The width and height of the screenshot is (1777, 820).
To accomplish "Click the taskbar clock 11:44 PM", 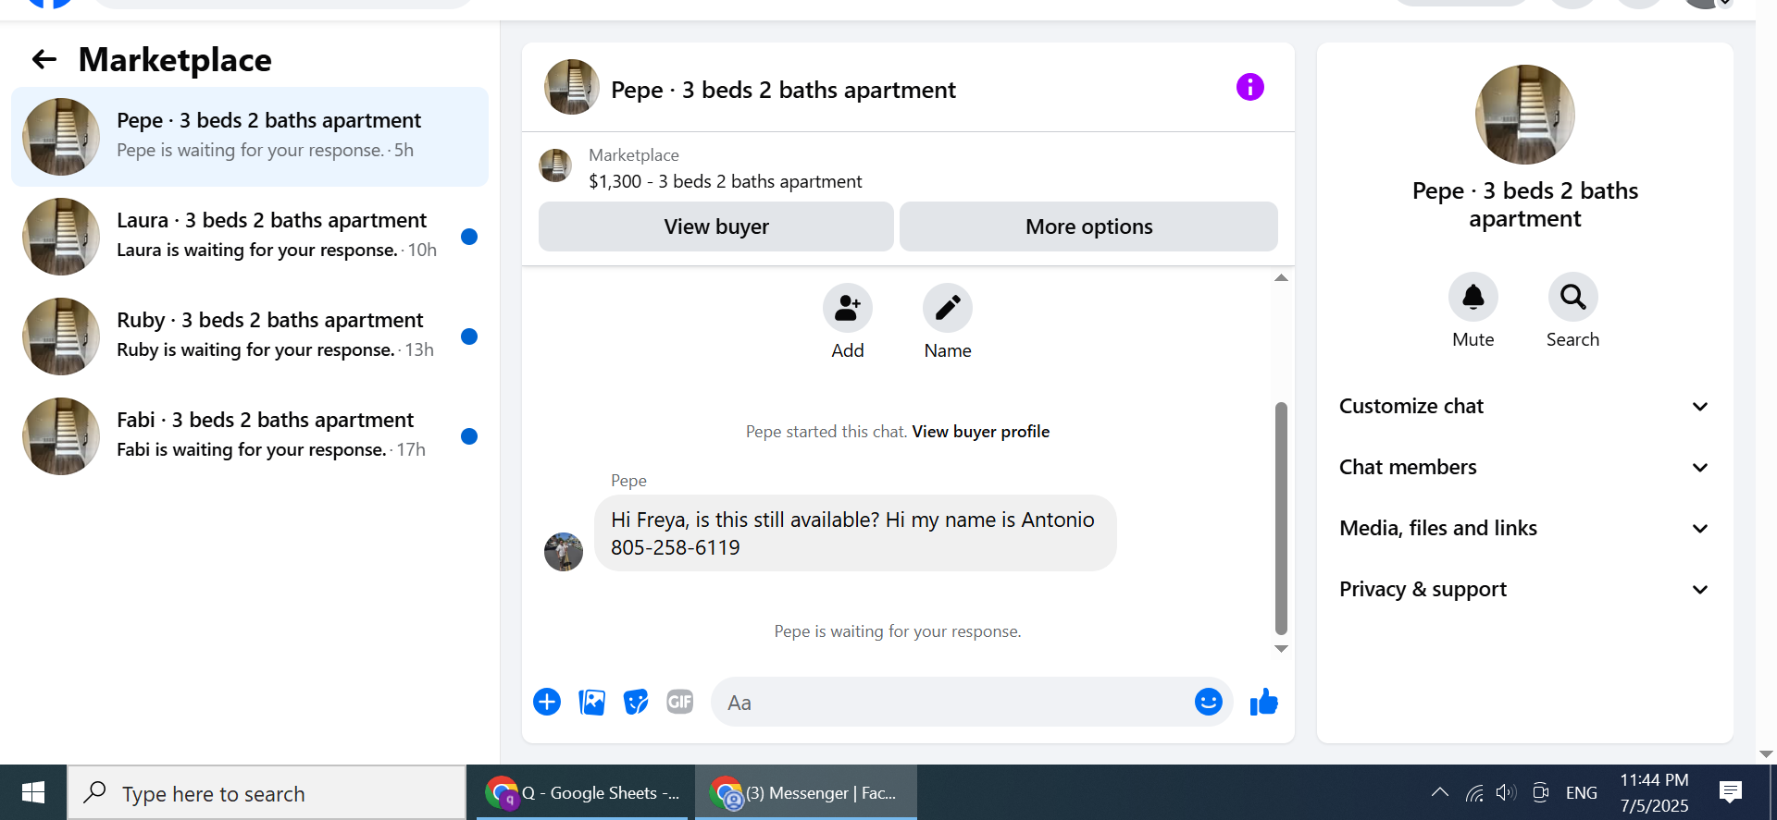I will [1654, 780].
